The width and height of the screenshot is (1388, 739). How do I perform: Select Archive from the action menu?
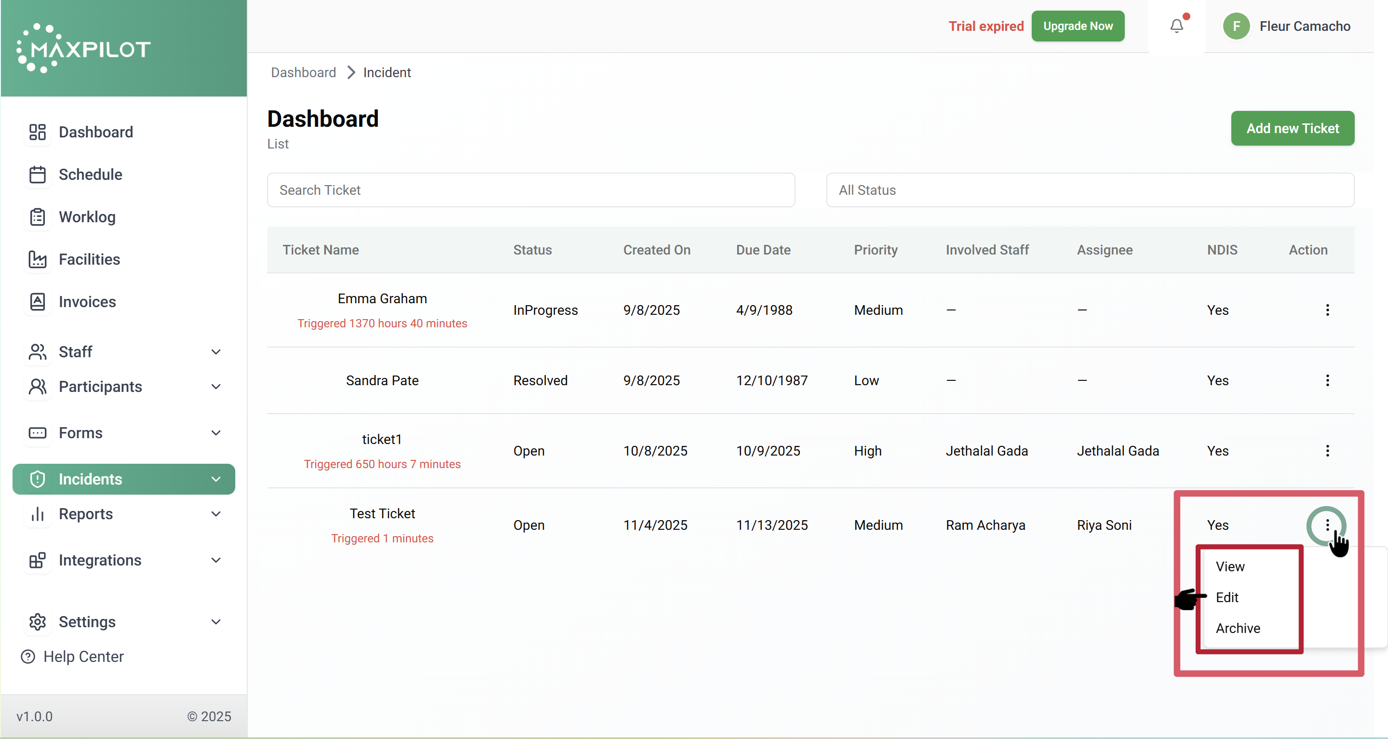click(1238, 628)
